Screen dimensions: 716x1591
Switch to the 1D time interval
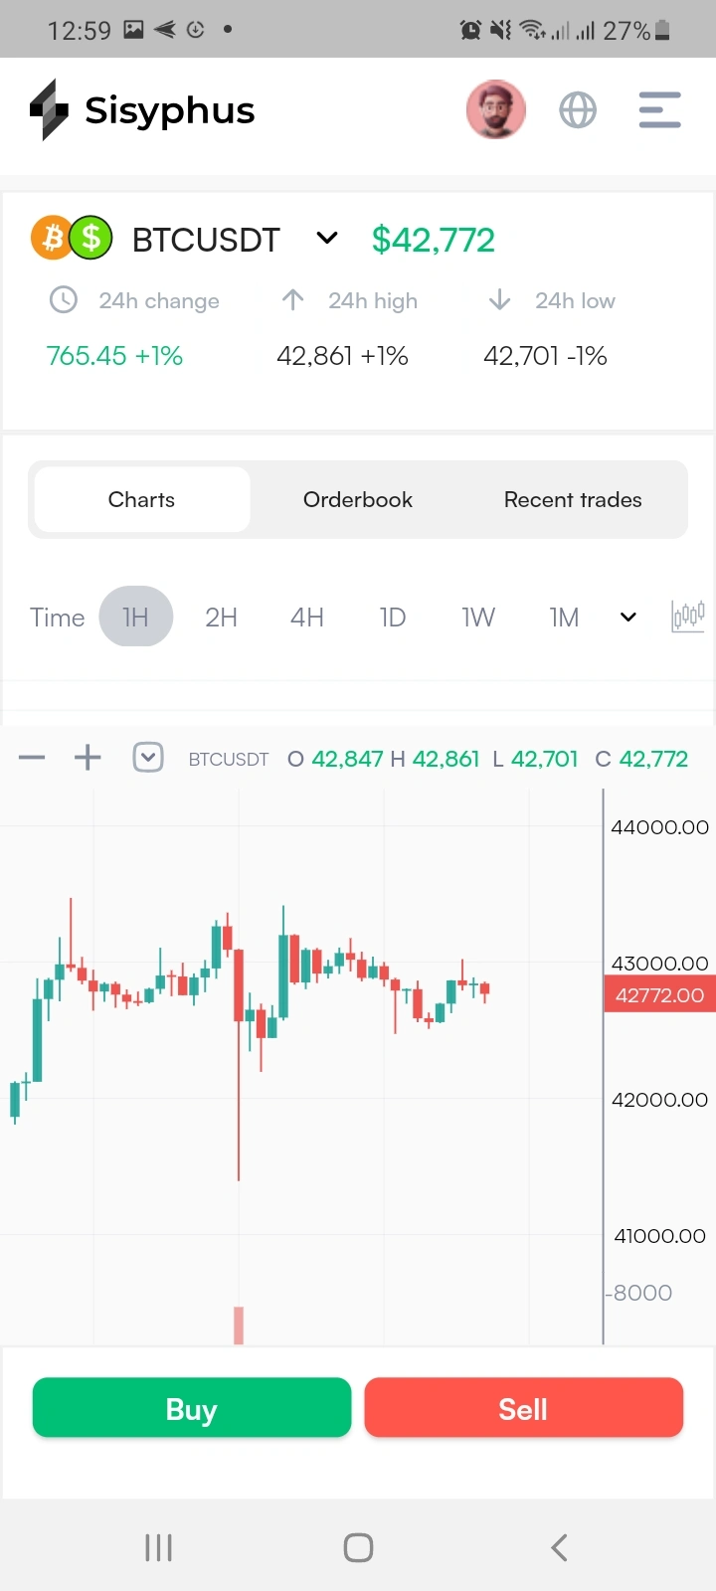click(393, 618)
